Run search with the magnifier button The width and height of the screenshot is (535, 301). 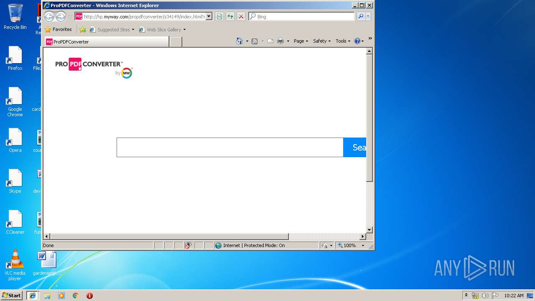361,16
